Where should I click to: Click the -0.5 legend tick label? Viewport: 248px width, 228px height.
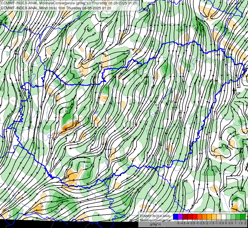click(221, 223)
